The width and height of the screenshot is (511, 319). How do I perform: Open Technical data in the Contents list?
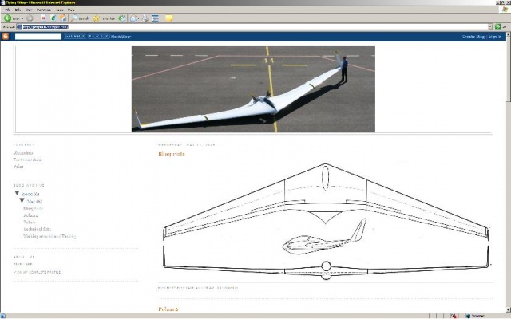click(27, 159)
